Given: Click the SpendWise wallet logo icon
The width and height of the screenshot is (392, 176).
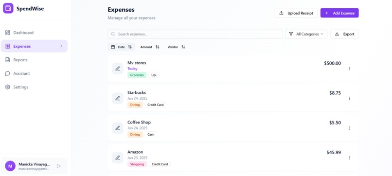Looking at the screenshot, I should coord(8,8).
